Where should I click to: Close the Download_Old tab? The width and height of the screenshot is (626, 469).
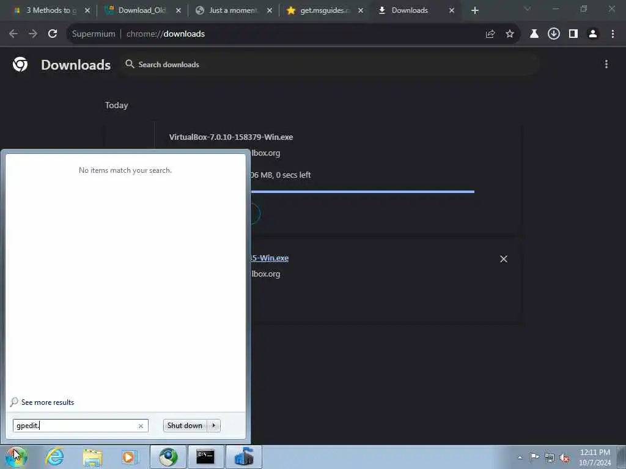coord(179,10)
